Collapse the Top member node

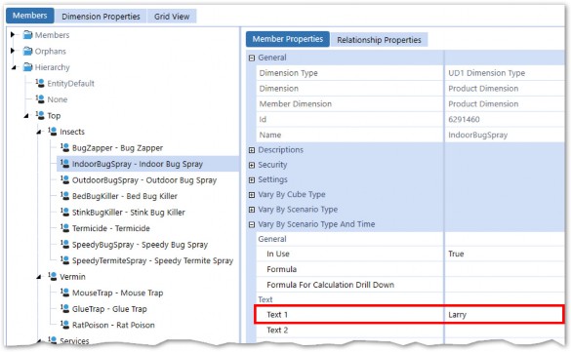(26, 116)
